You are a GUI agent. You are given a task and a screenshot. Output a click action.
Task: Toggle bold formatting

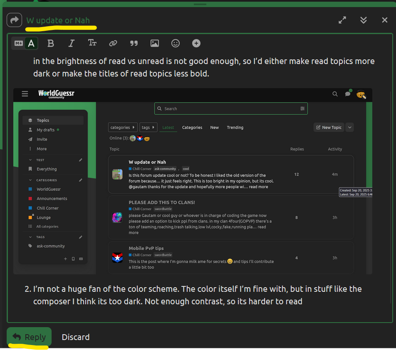(50, 43)
